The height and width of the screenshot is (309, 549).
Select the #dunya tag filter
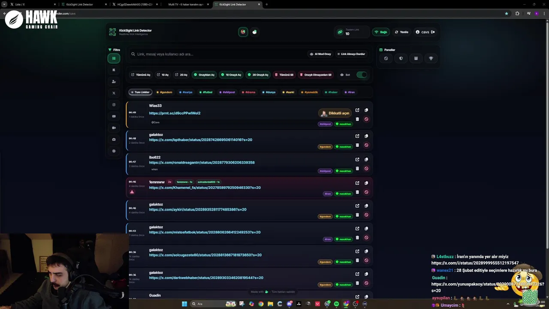[x=269, y=92]
